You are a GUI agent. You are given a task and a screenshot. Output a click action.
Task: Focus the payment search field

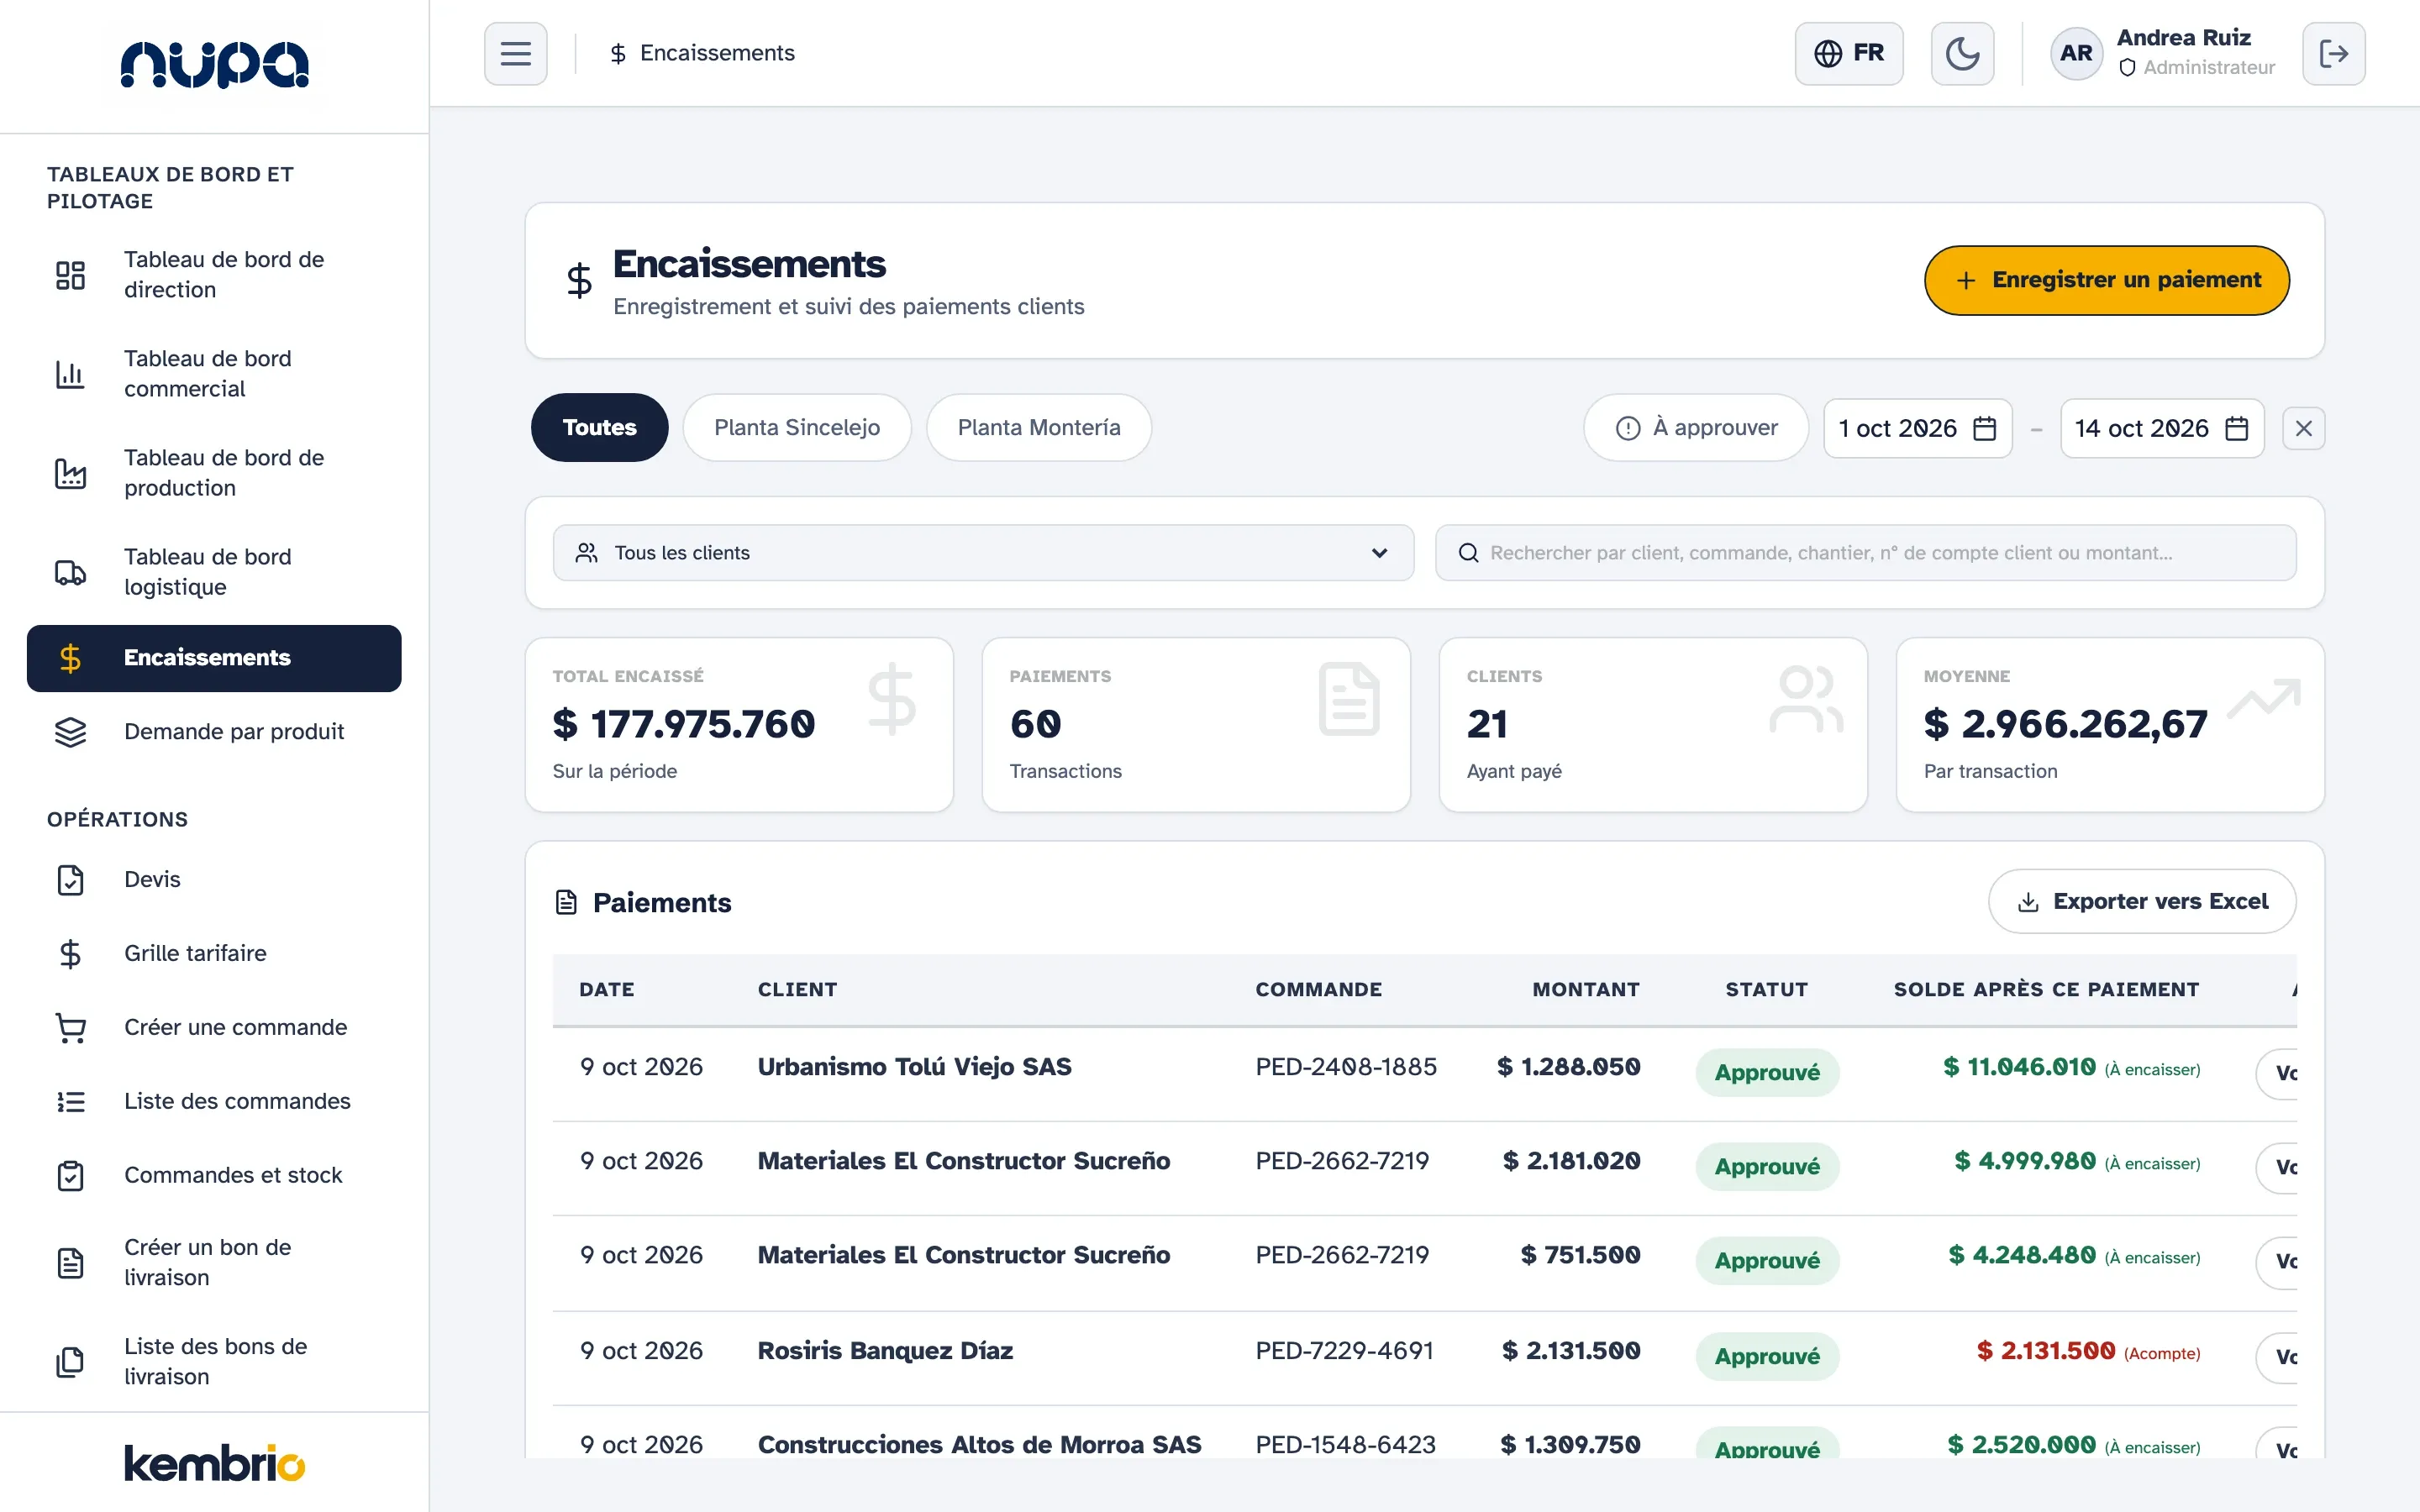tap(1865, 553)
